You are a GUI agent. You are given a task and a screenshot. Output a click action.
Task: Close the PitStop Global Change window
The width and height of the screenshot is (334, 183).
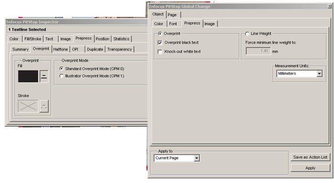330,6
